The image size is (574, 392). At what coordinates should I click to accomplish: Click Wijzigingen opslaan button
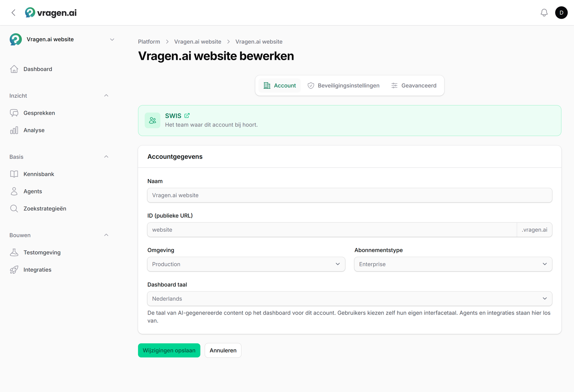coord(169,350)
